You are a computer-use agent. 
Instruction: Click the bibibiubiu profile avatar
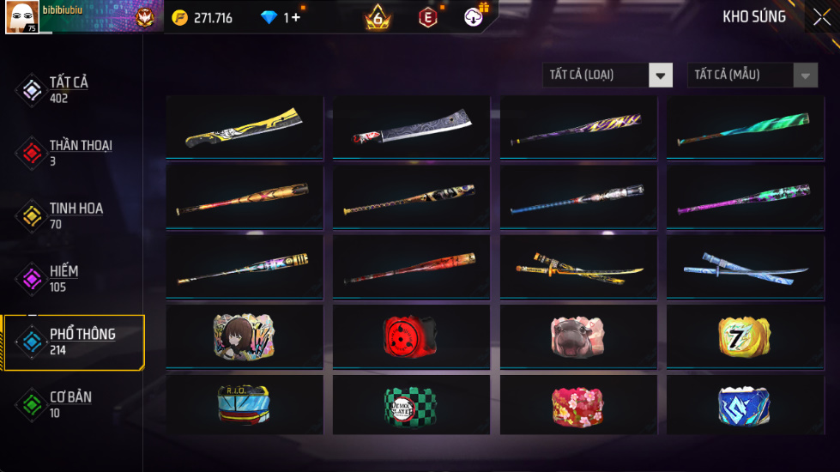[x=22, y=17]
